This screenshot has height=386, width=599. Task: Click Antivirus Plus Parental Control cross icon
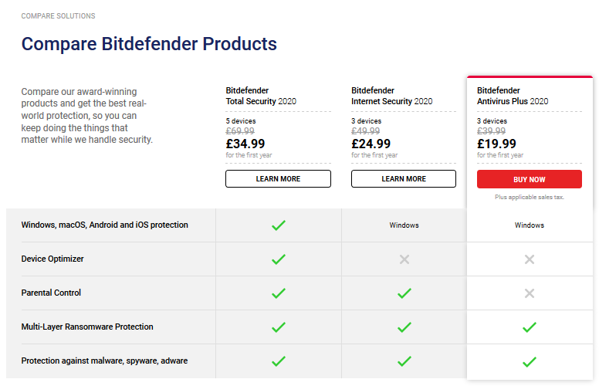(529, 293)
